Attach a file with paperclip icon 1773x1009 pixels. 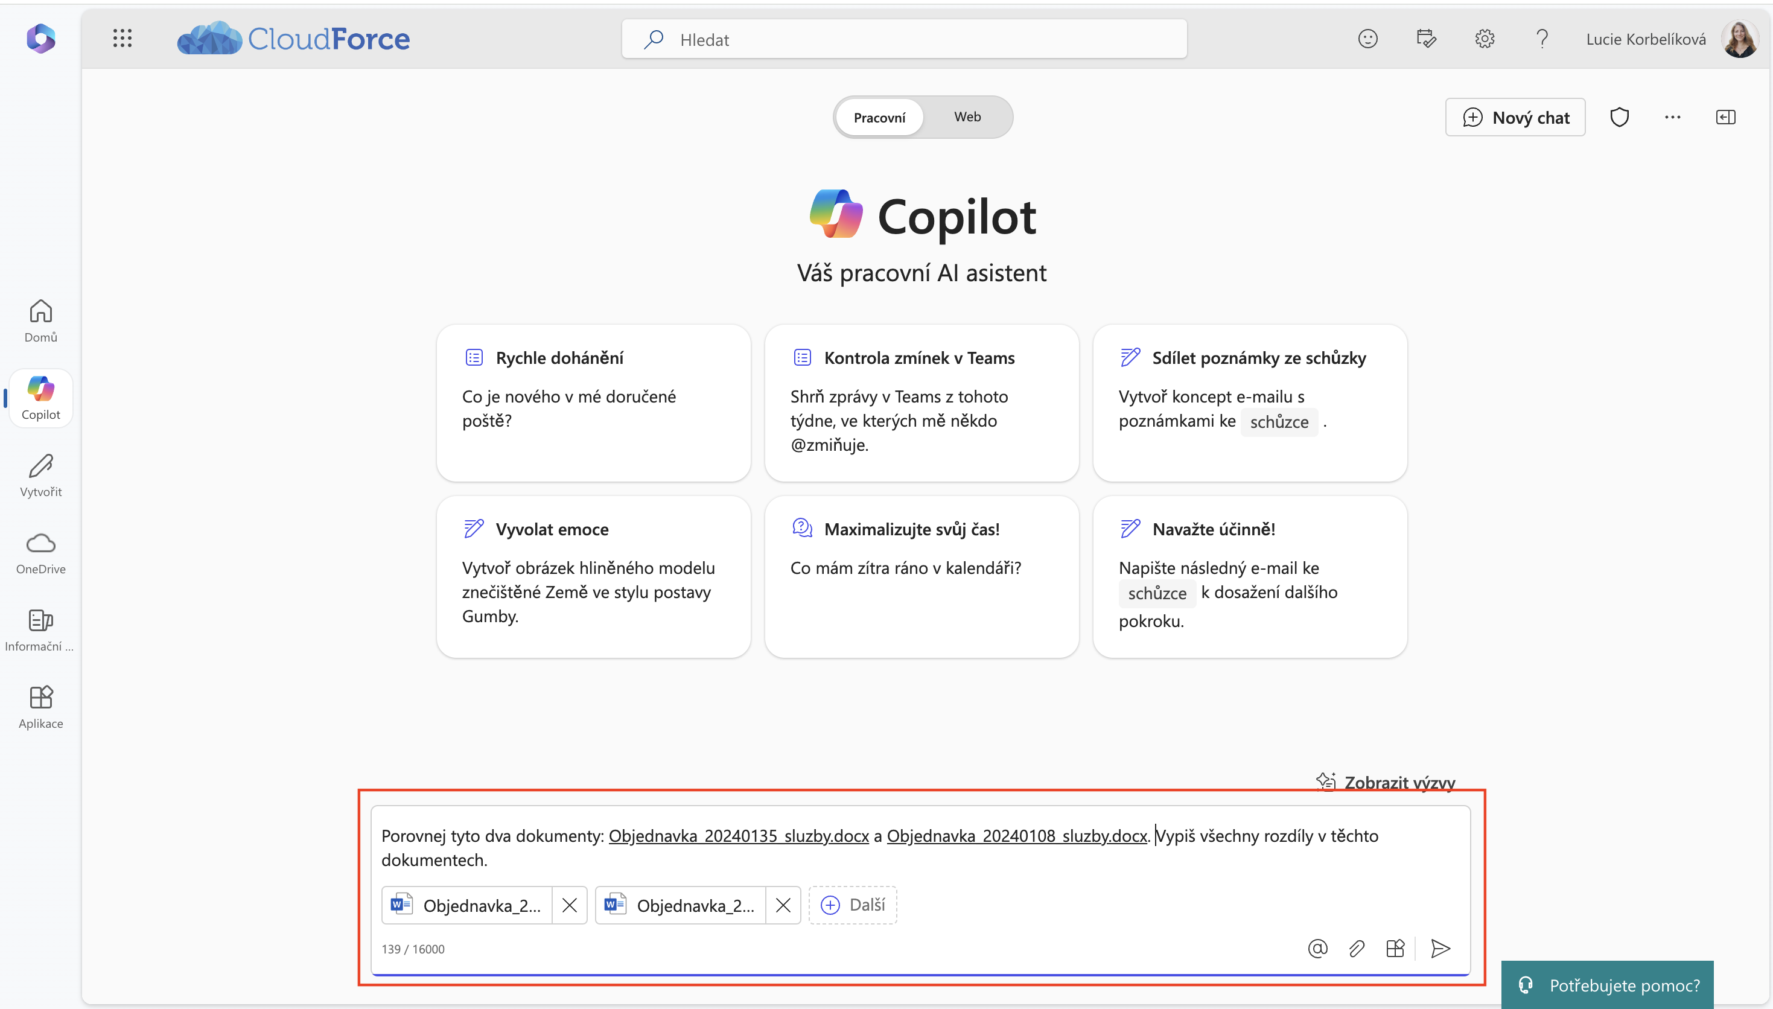[x=1356, y=948]
